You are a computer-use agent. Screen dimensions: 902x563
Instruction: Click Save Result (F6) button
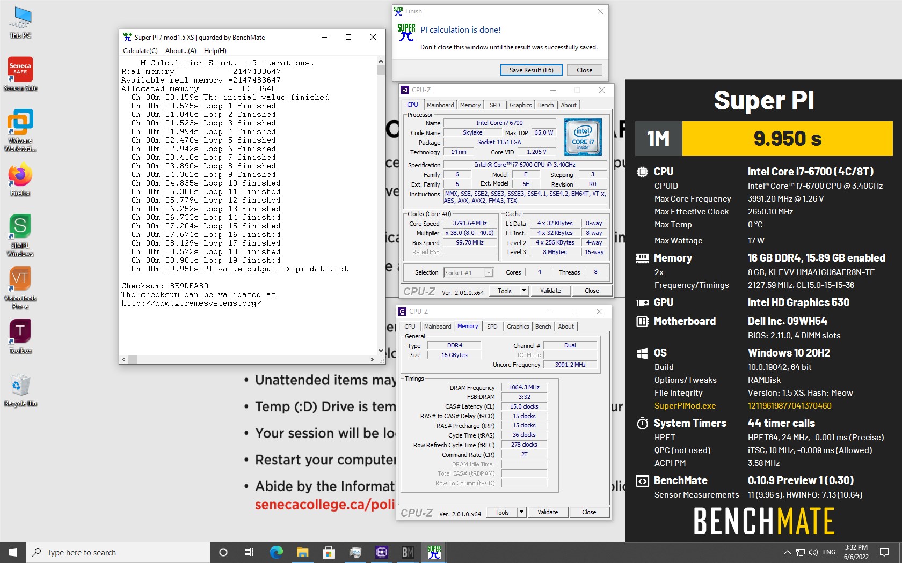pos(531,70)
